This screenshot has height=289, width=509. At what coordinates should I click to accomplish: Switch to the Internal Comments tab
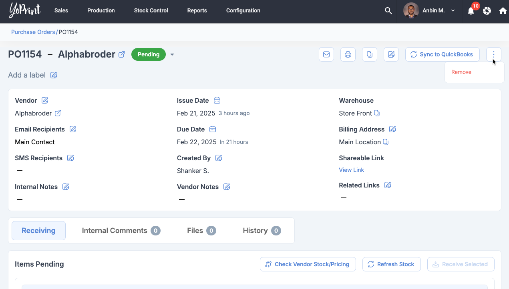(x=121, y=231)
